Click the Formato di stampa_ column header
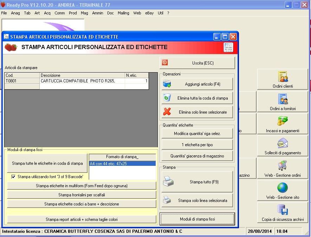This screenshot has height=237, width=311. coord(122,157)
